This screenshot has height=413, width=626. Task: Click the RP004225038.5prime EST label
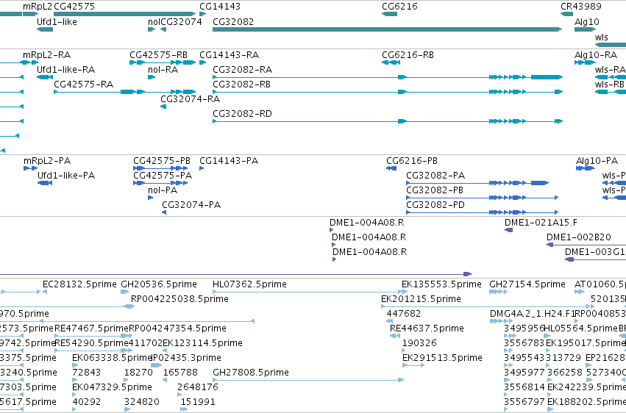pyautogui.click(x=179, y=299)
